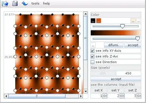Open the tools menu
The width and height of the screenshot is (146, 103).
(x=35, y=3)
